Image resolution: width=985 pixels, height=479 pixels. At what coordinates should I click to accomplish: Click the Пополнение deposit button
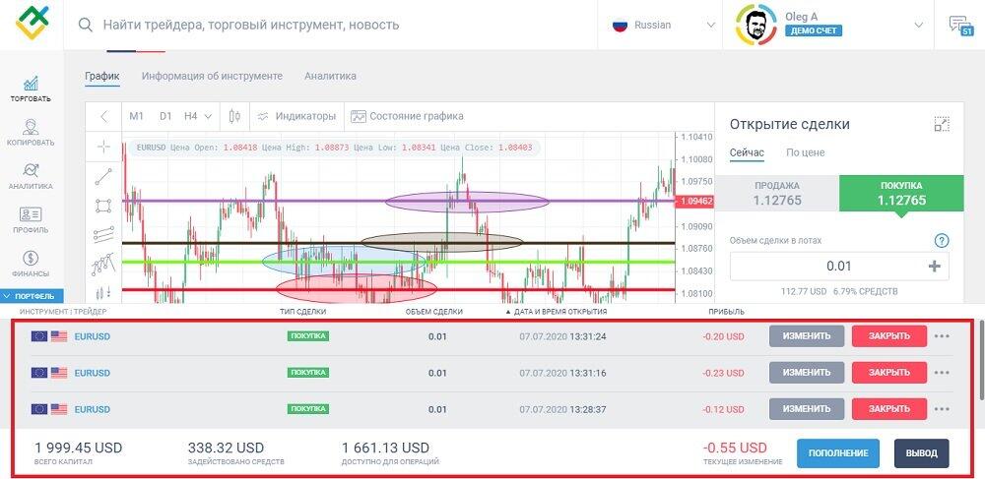(x=838, y=453)
